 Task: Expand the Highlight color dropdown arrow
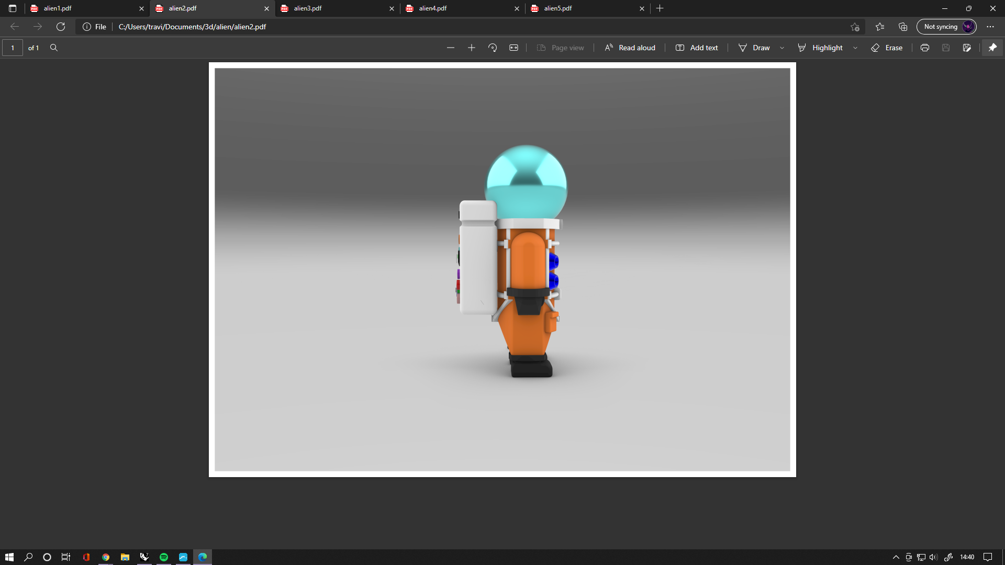[x=855, y=48]
